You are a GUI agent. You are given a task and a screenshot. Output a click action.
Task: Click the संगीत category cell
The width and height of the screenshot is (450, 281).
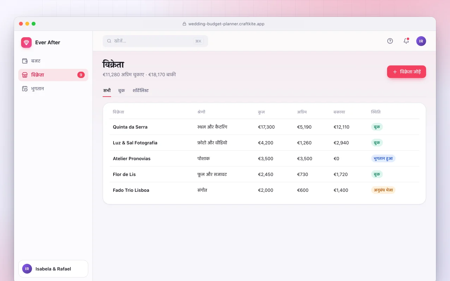coord(202,190)
